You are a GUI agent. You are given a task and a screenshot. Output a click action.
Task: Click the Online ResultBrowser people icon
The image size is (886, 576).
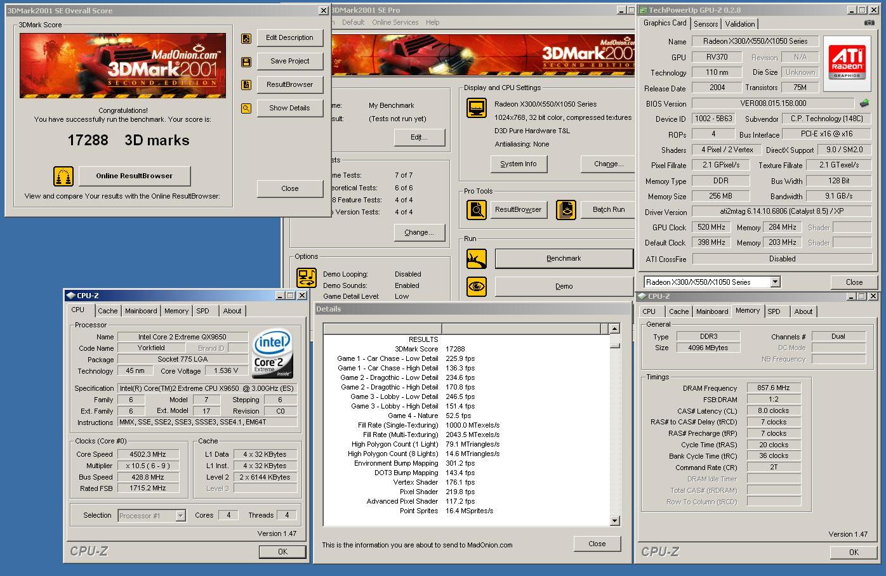[x=63, y=176]
